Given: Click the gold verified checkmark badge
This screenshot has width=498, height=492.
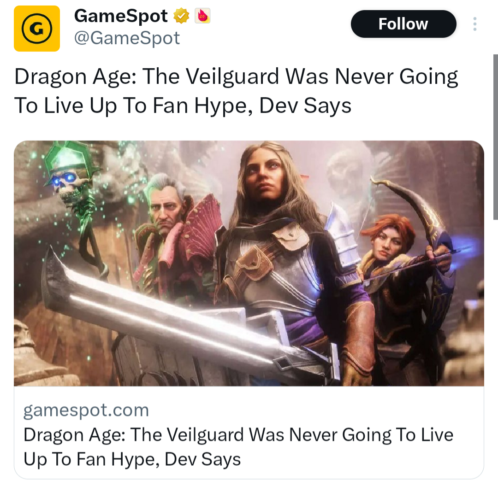Looking at the screenshot, I should click(x=181, y=16).
